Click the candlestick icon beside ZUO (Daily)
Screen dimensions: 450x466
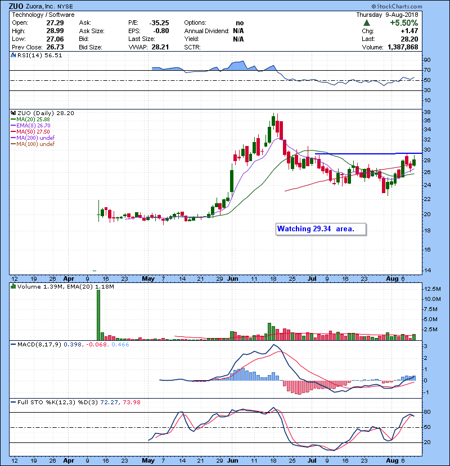[x=13, y=113]
